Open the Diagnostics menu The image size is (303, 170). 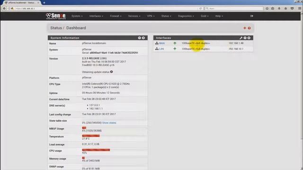tap(186, 16)
